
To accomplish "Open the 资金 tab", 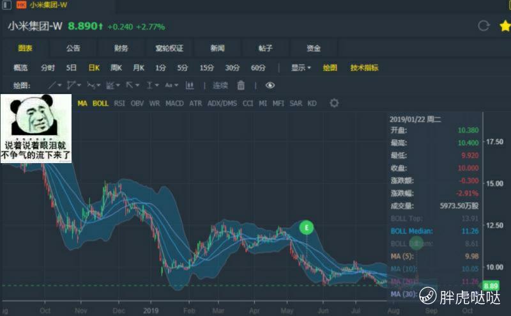I will (x=314, y=49).
